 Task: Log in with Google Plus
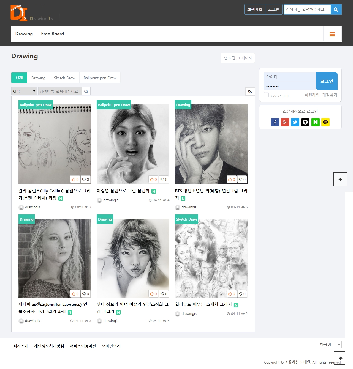point(285,122)
